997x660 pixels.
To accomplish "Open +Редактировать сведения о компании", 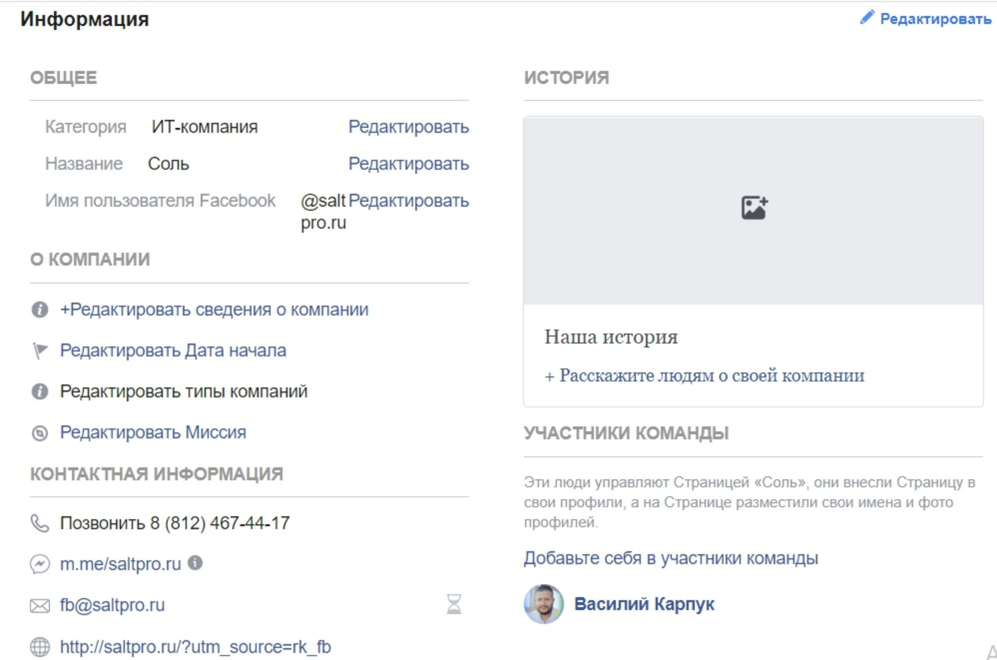I will pos(214,309).
